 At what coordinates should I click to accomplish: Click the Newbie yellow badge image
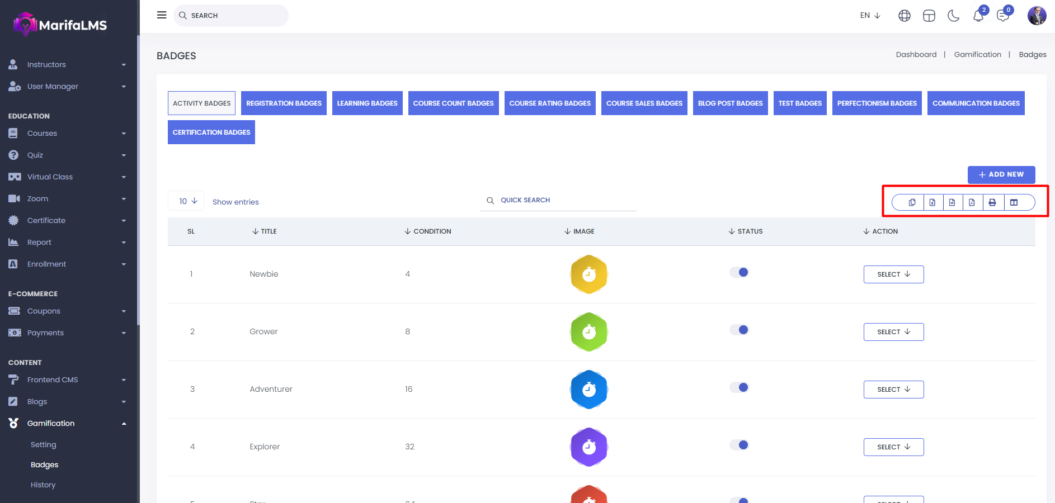click(x=588, y=274)
